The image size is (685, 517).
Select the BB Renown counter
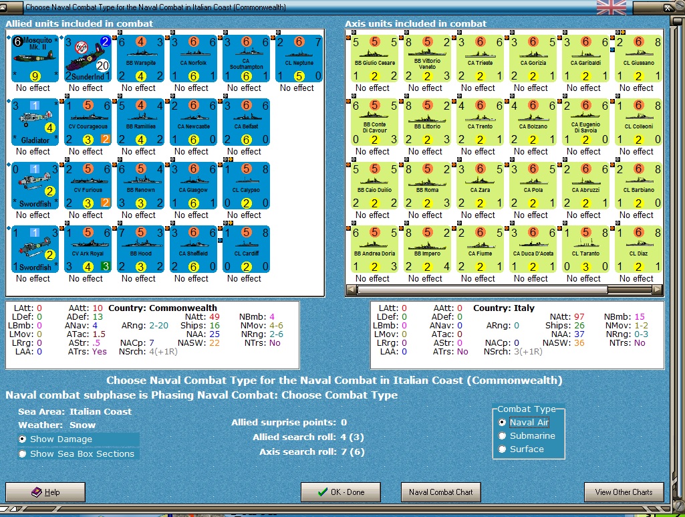coord(140,186)
